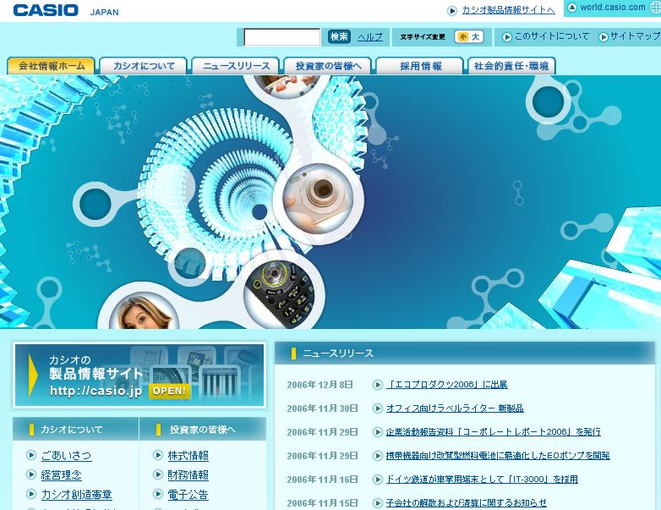This screenshot has width=661, height=510.
Task: Click arrow icon beside カシオ製品情報サイトへ
Action: pyautogui.click(x=452, y=11)
